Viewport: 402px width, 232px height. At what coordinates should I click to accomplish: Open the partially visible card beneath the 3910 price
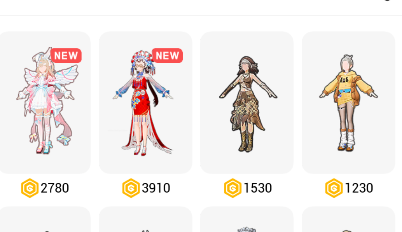pos(146,219)
